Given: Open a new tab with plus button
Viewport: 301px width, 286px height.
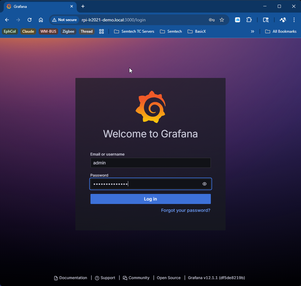Looking at the screenshot, I should tap(83, 6).
